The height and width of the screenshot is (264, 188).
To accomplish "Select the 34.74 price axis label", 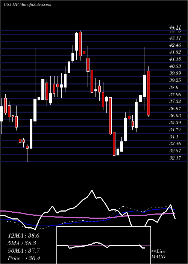I will 175,130.
